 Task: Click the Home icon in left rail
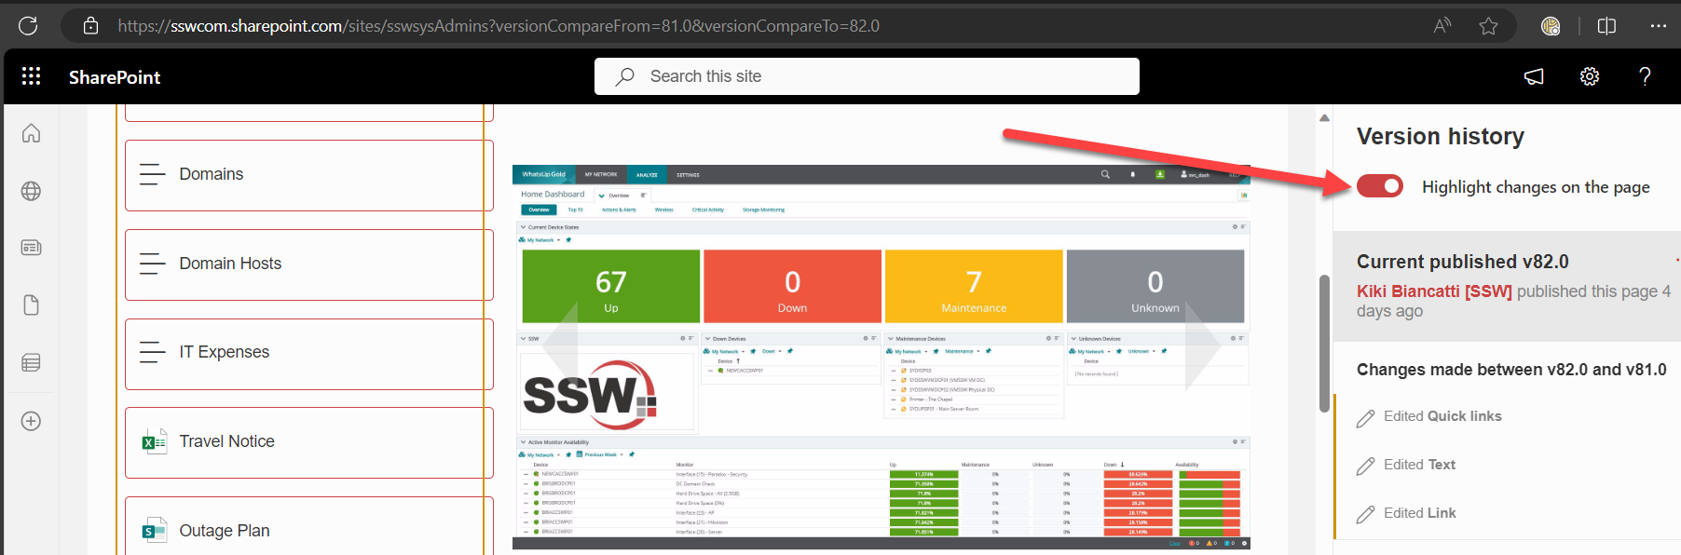31,133
